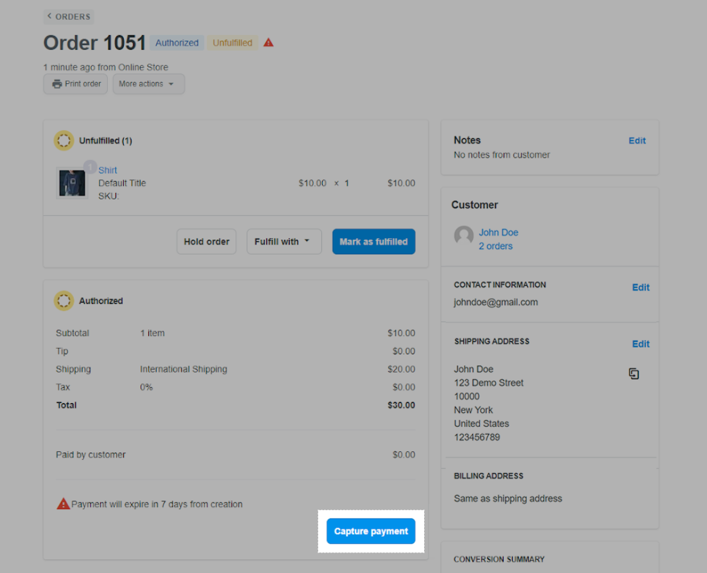Expand the More actions dropdown

148,84
